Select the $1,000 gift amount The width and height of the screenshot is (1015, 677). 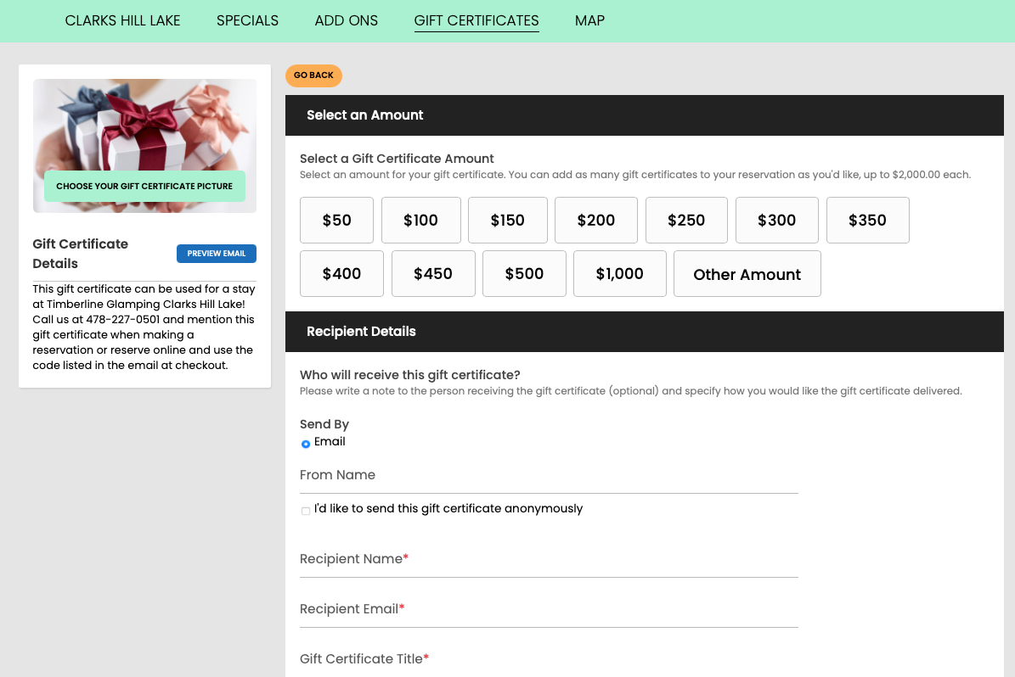[619, 273]
